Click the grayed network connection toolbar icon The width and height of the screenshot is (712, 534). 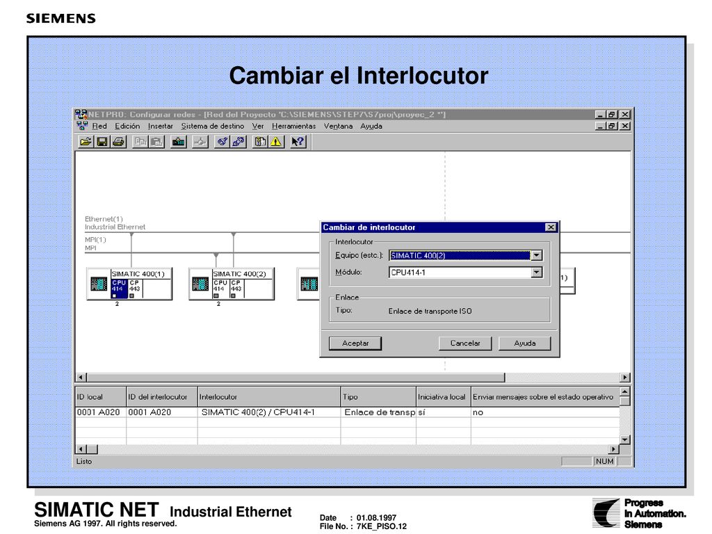click(x=200, y=142)
